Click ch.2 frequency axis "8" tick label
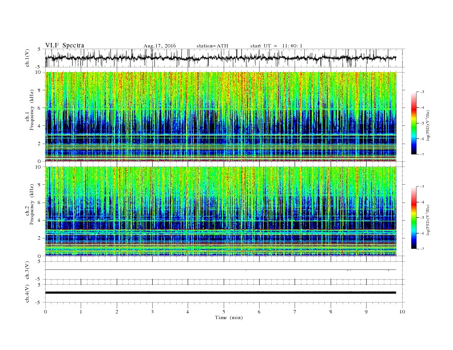The image size is (453, 350). (39, 185)
